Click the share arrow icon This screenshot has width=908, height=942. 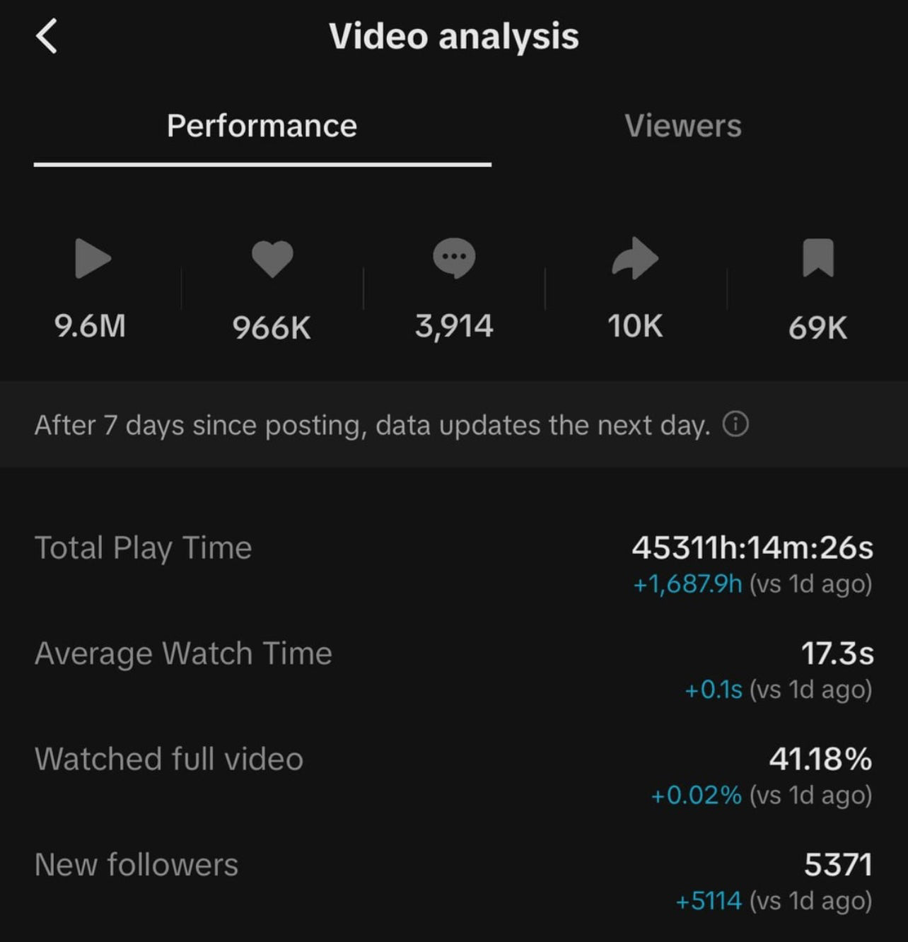[634, 258]
